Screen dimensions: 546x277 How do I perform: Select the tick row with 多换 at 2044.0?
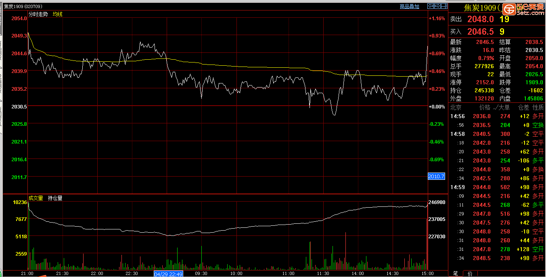(497, 169)
